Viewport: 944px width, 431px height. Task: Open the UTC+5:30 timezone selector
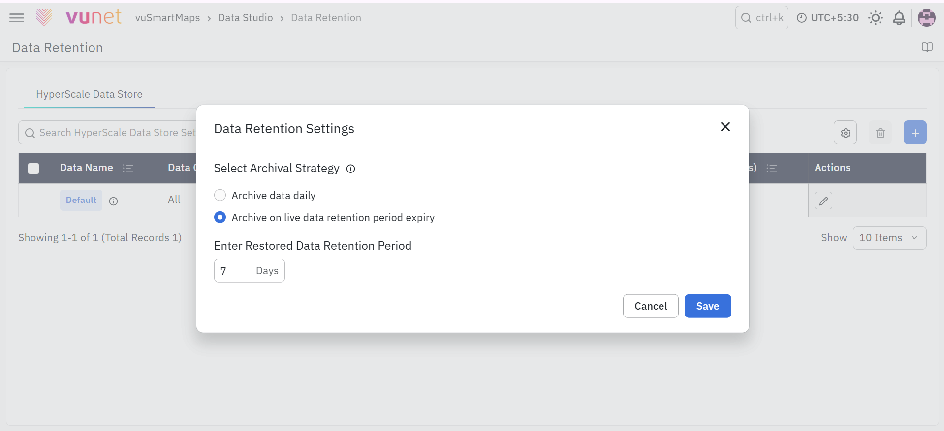click(828, 18)
